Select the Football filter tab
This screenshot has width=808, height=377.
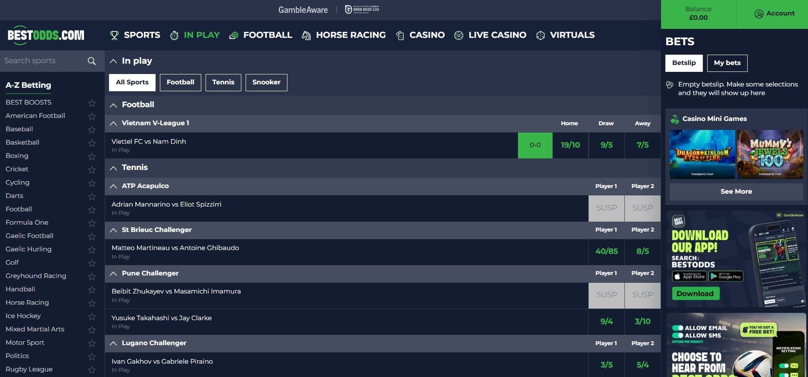click(x=181, y=82)
